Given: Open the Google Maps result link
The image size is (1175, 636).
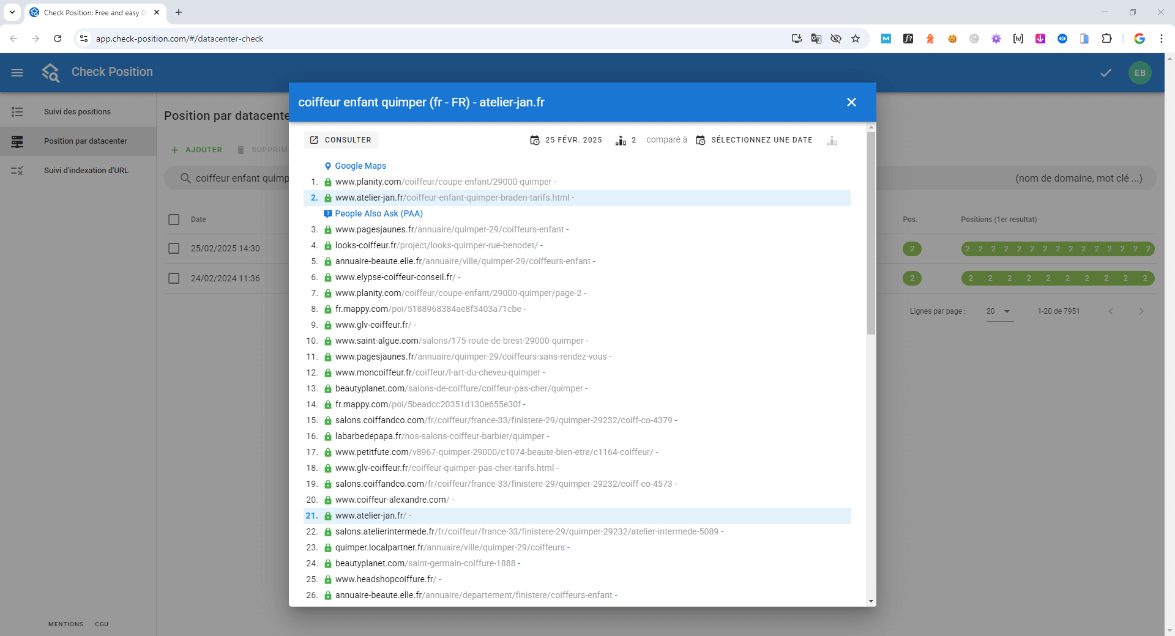Looking at the screenshot, I should tap(360, 166).
